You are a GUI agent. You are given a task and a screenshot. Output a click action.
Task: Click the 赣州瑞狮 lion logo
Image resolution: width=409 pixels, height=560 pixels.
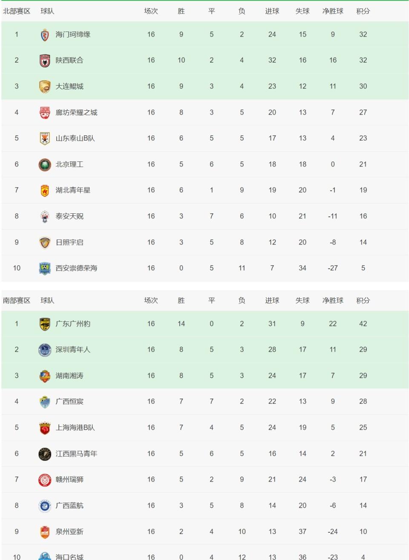[45, 480]
